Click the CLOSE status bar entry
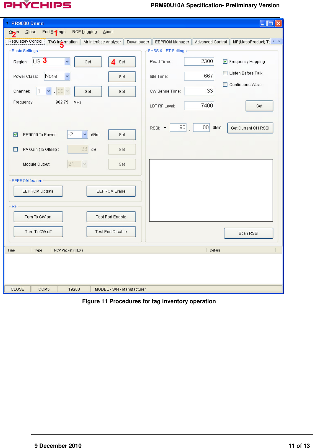Image resolution: width=313 pixels, height=448 pixels. (x=17, y=289)
